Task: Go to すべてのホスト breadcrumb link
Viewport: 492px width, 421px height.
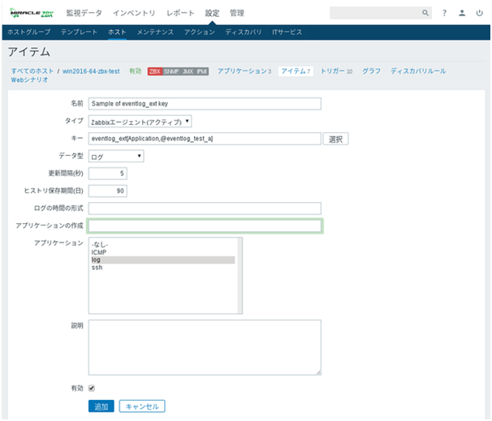Action: point(32,71)
